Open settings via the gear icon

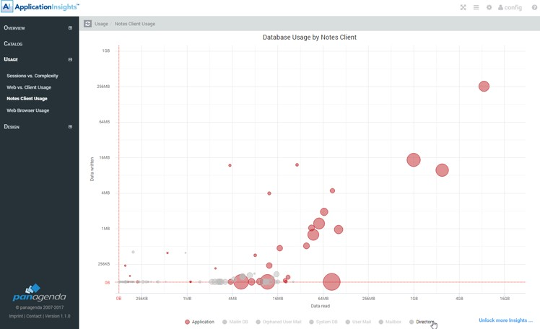click(489, 7)
